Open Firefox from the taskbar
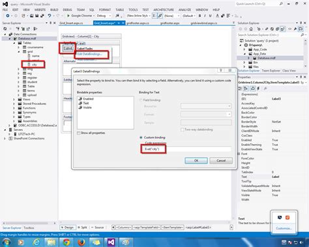Image resolution: width=309 pixels, height=247 pixels. [81, 242]
